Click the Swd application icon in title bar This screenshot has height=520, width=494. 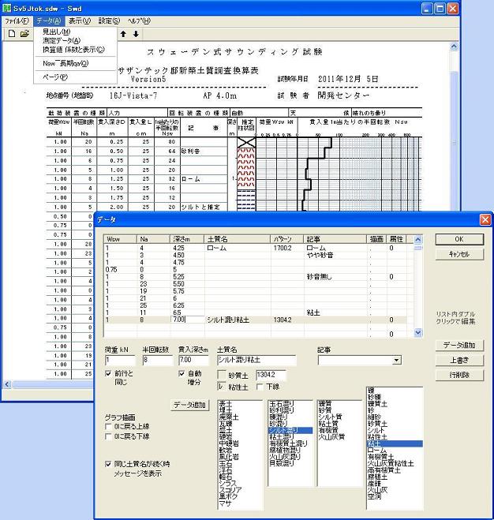[x=6, y=8]
